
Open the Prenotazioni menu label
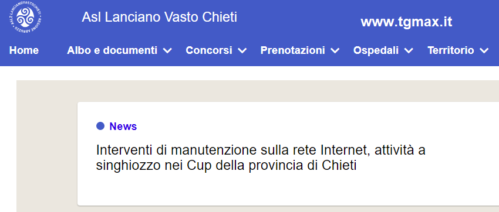coord(292,50)
